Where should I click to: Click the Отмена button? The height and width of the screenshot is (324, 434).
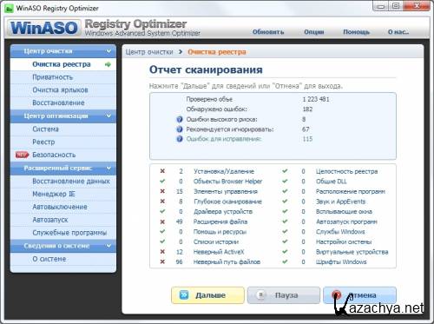[x=359, y=295]
